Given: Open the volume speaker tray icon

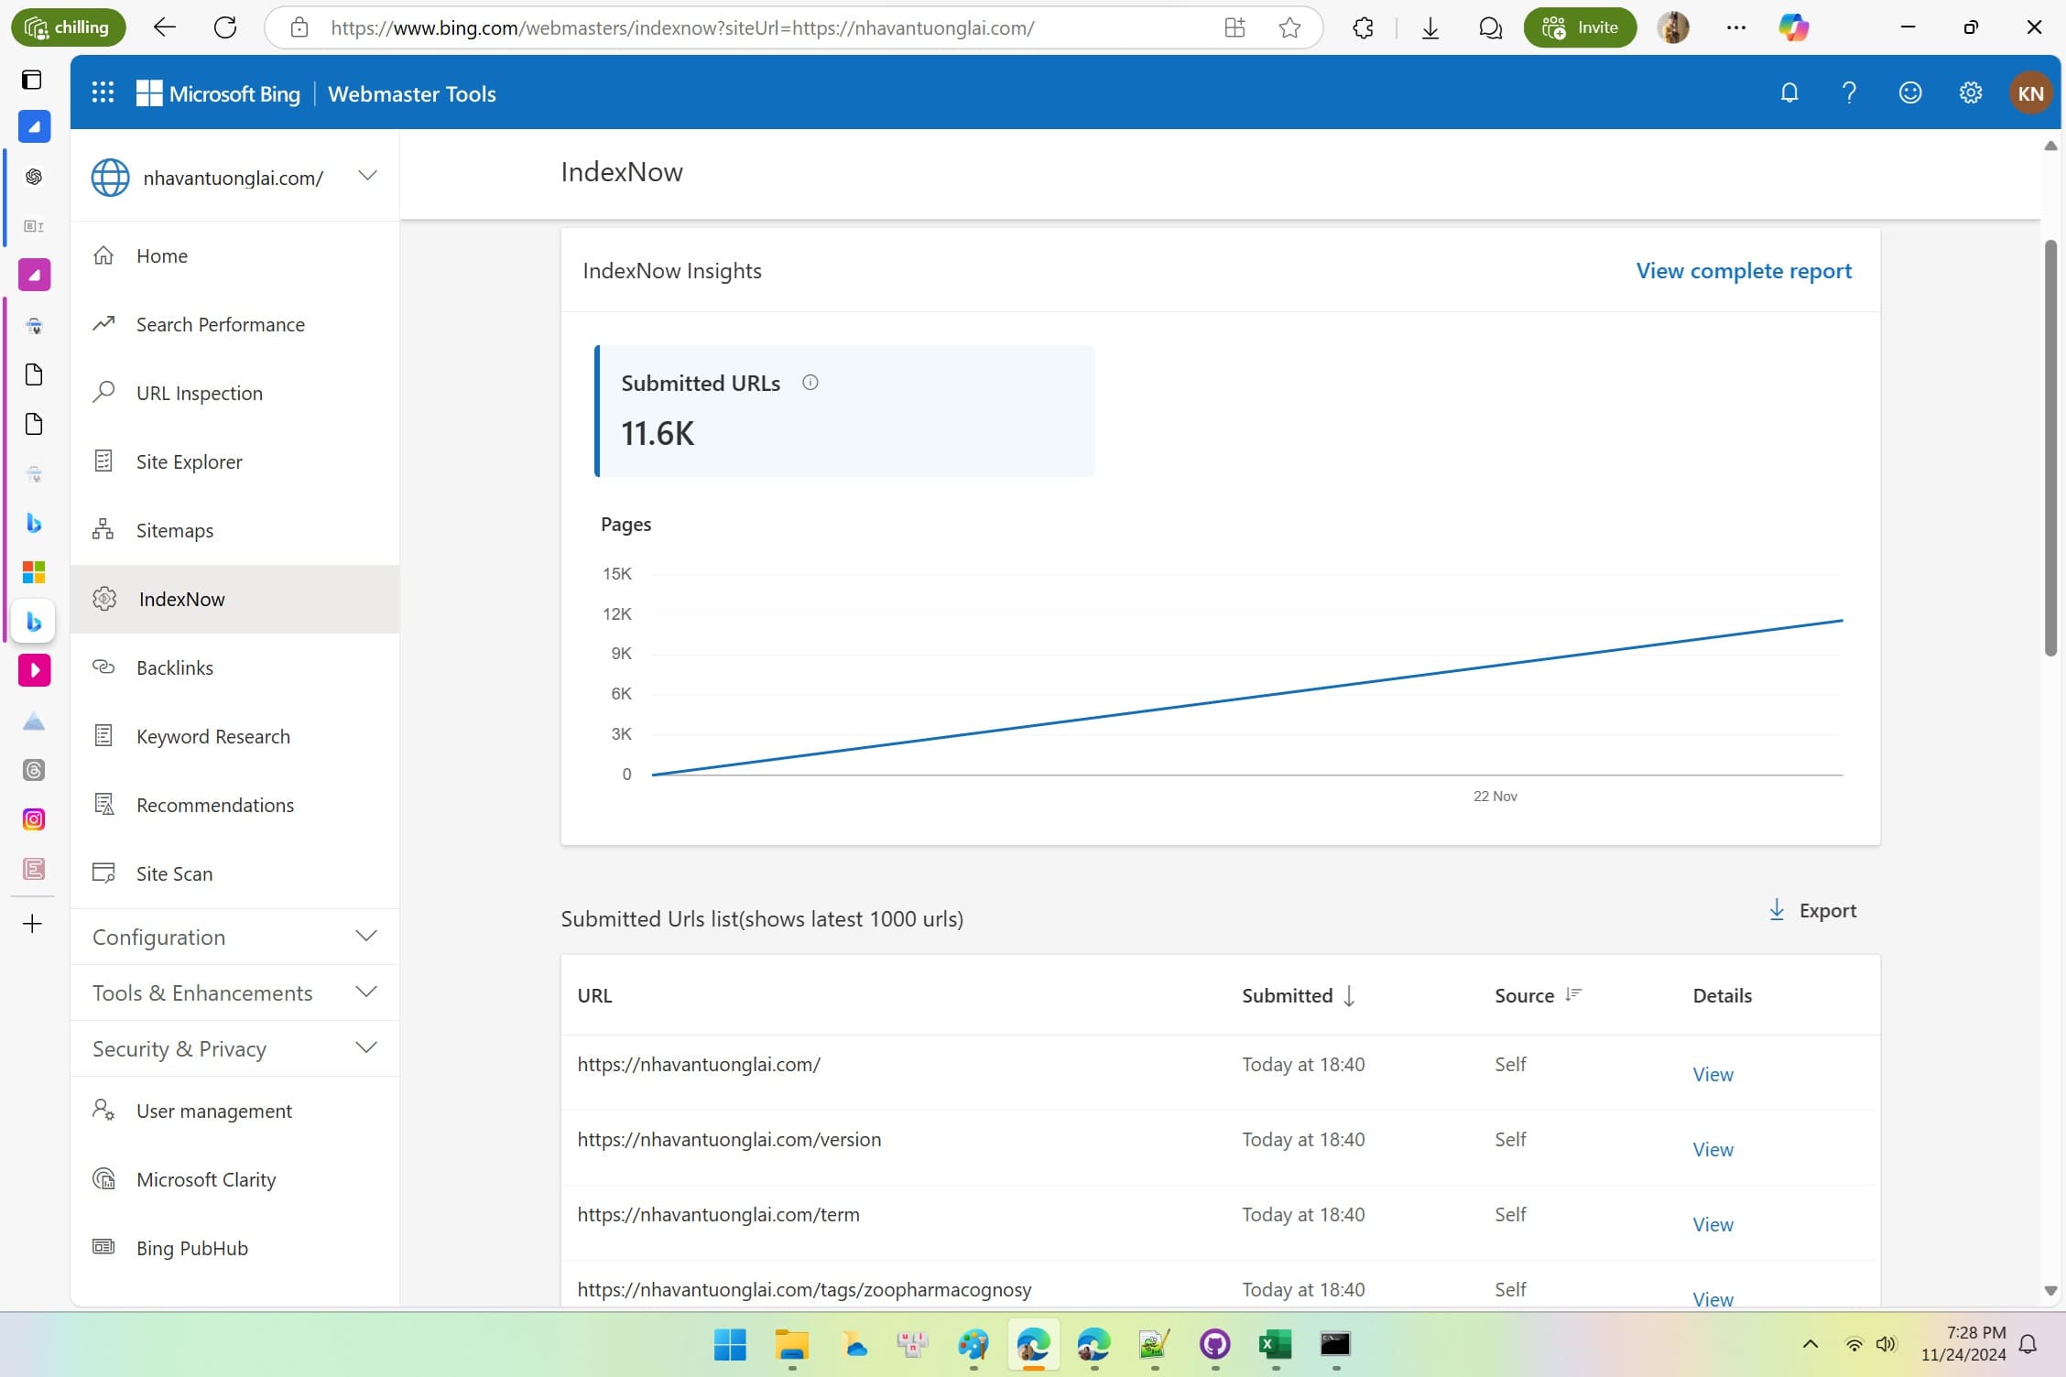Looking at the screenshot, I should pos(1886,1344).
